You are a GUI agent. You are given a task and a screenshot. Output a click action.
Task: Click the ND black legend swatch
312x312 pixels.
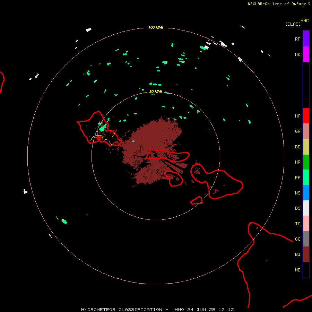(x=306, y=270)
